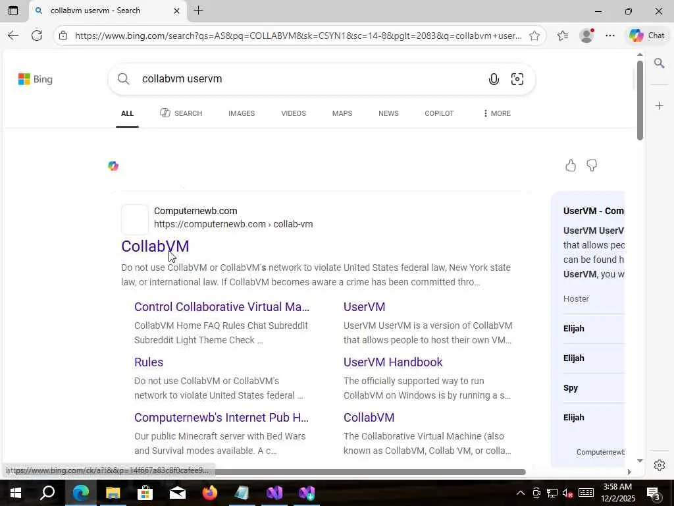The height and width of the screenshot is (506, 674).
Task: View site information lock icon
Action: [63, 36]
